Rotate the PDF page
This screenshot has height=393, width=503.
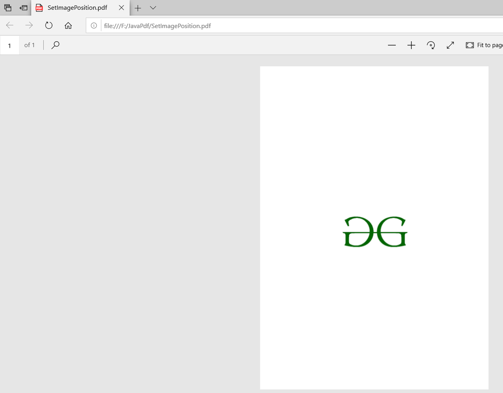(431, 45)
